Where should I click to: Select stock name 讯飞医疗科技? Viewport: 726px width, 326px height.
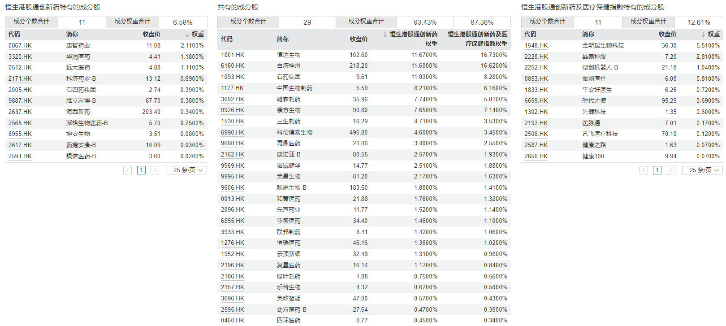coord(600,134)
